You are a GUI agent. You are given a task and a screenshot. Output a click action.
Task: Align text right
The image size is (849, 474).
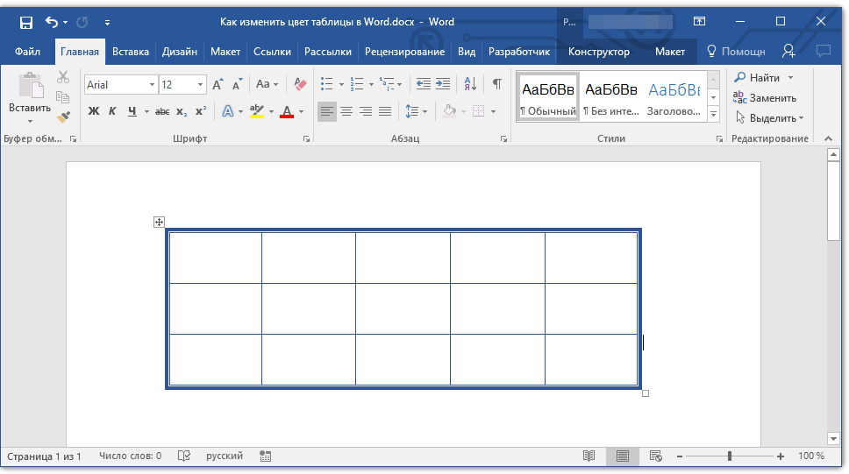[366, 111]
